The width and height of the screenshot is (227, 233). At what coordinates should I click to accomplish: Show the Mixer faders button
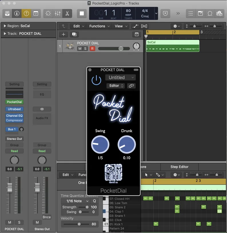click(x=57, y=13)
